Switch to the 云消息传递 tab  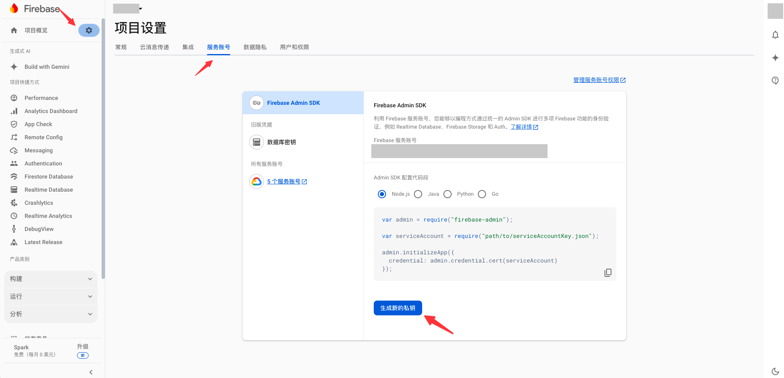tap(155, 47)
